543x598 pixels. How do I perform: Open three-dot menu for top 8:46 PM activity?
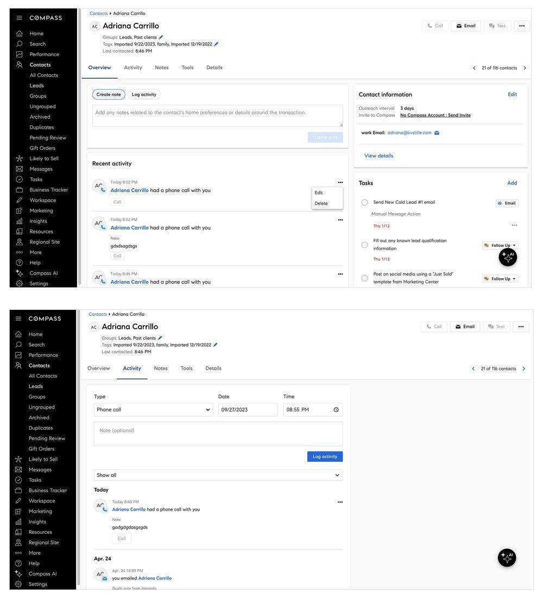(x=340, y=274)
